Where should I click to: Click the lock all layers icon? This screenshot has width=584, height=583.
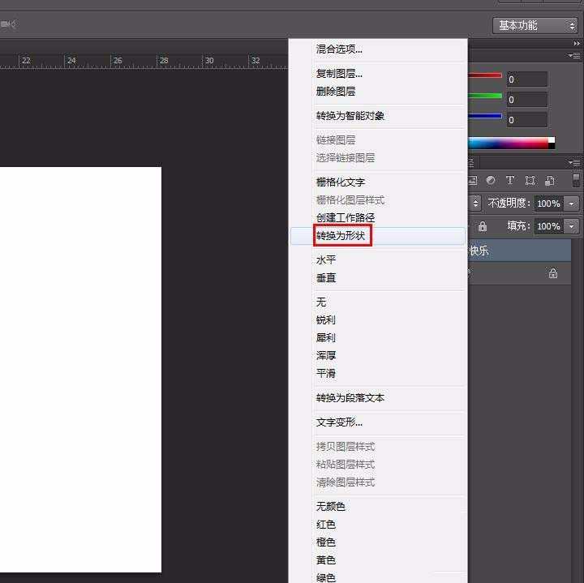[x=483, y=226]
